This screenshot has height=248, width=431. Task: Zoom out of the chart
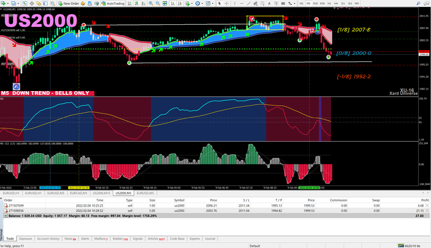[157, 3]
